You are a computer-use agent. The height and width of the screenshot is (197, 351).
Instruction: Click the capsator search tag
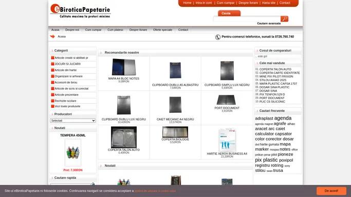pos(283,134)
